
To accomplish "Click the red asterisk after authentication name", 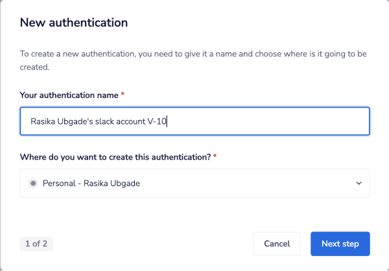I will (x=123, y=95).
